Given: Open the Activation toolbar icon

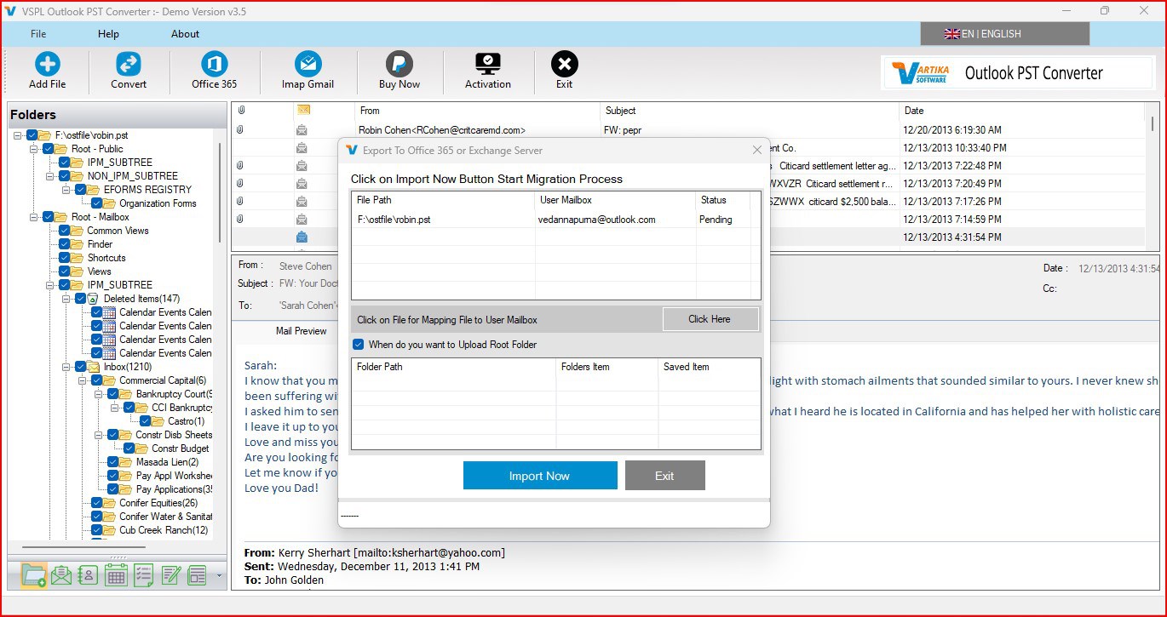Looking at the screenshot, I should (488, 64).
